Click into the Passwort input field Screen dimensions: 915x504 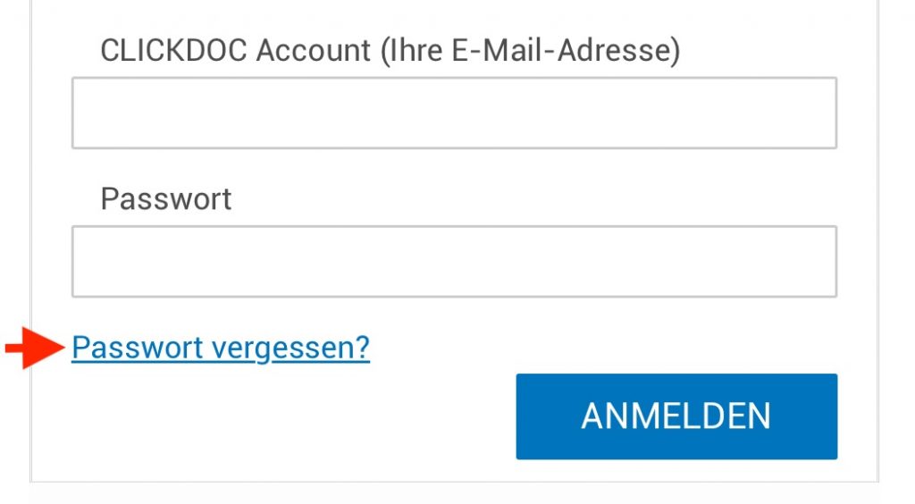coord(454,261)
